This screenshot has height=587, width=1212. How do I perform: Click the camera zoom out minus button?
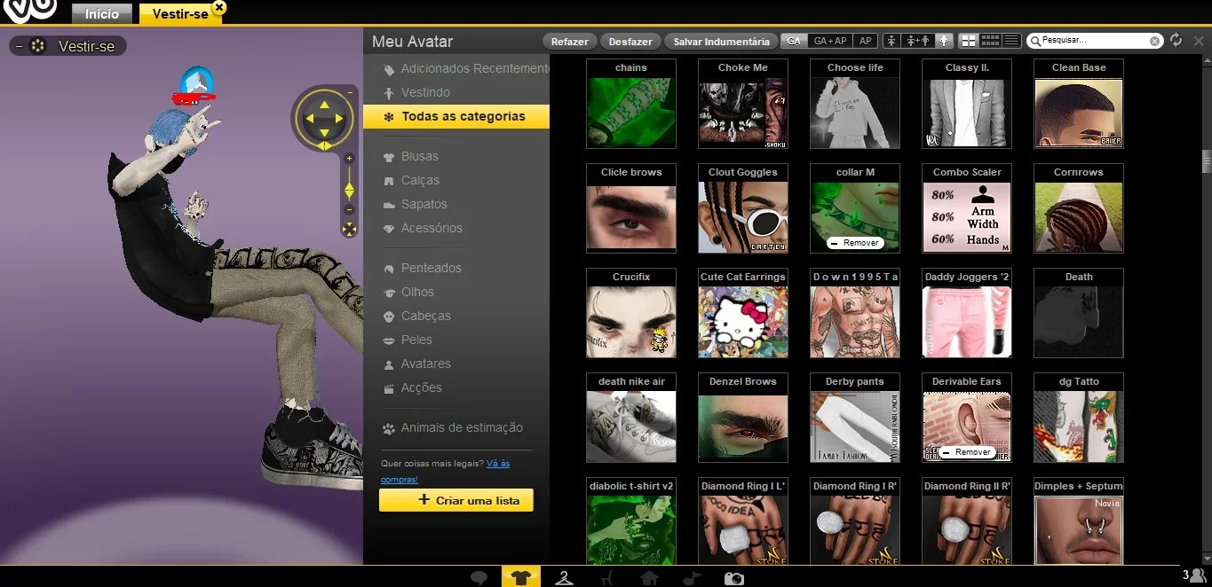(x=349, y=209)
